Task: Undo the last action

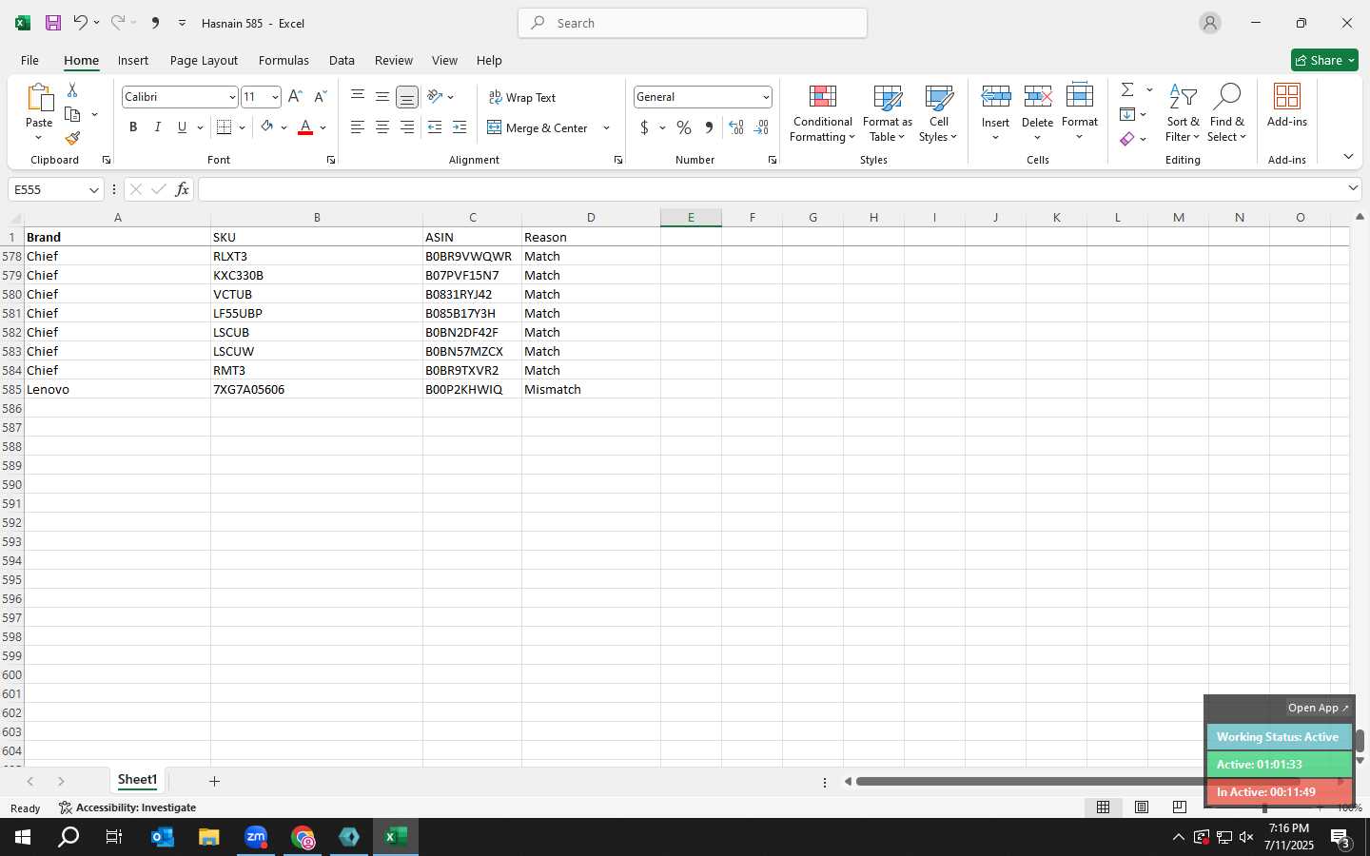Action: coord(81,23)
